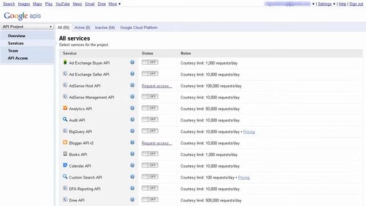366x206 pixels.
Task: Open the Settings dropdown
Action: tap(327, 4)
